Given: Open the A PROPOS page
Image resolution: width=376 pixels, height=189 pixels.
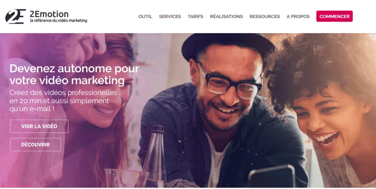Looking at the screenshot, I should coord(298,17).
